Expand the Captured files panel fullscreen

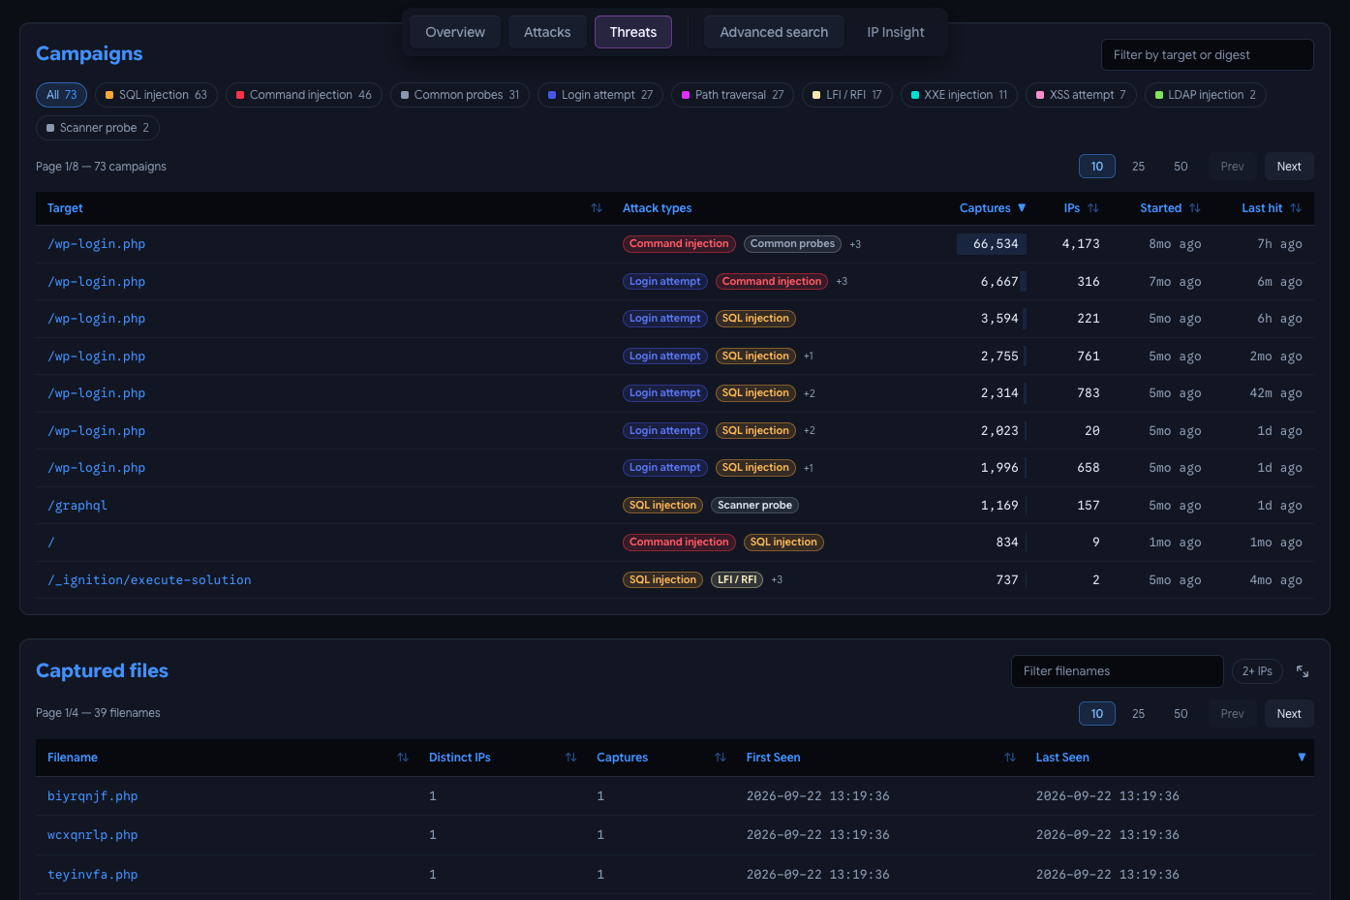point(1303,671)
